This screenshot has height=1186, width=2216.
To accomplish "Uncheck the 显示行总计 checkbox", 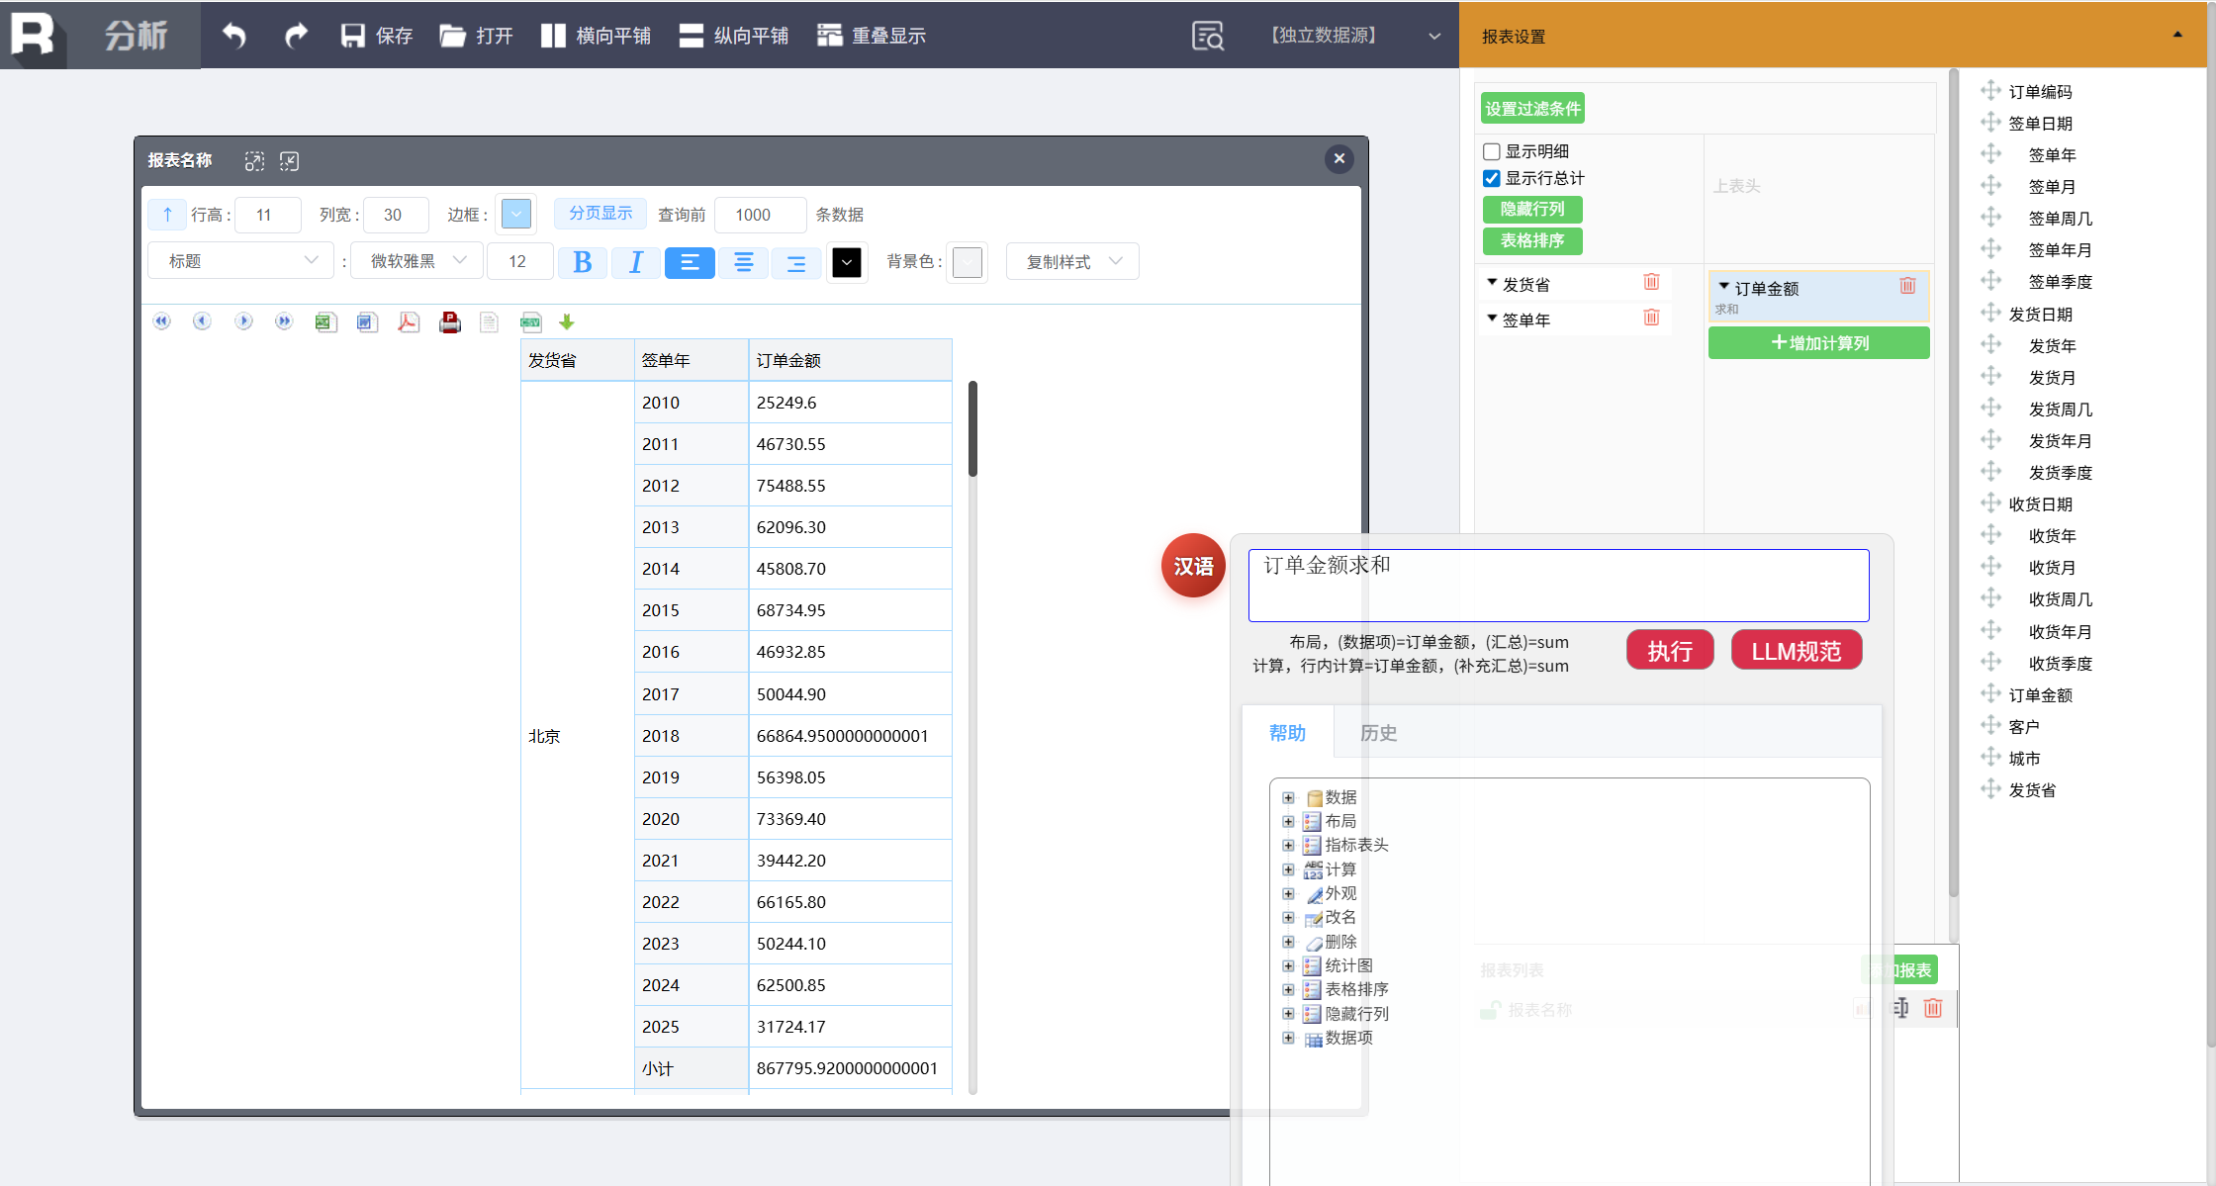I will pos(1492,178).
